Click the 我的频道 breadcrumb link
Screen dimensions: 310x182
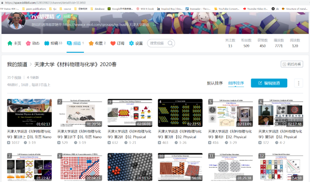(17, 64)
